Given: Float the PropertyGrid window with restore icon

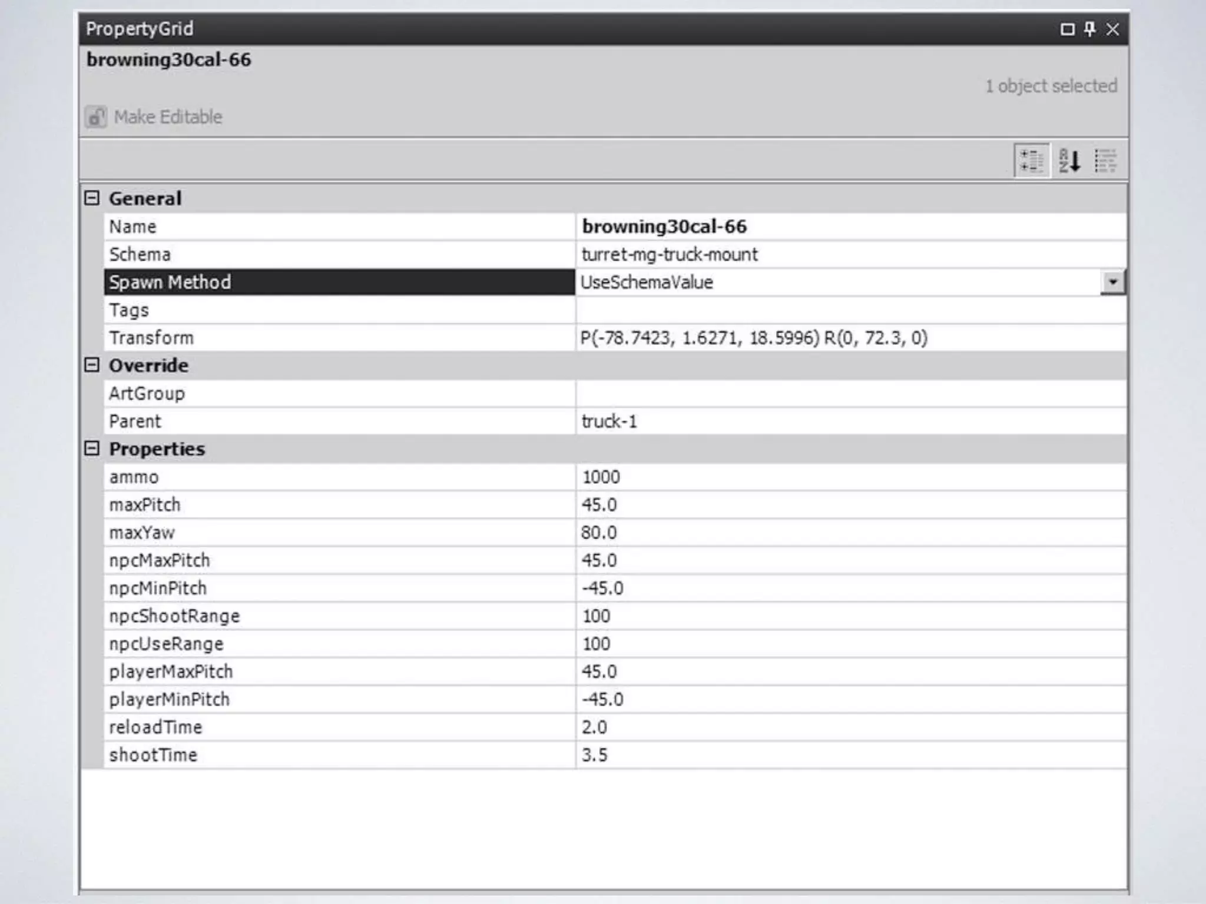Looking at the screenshot, I should point(1067,29).
